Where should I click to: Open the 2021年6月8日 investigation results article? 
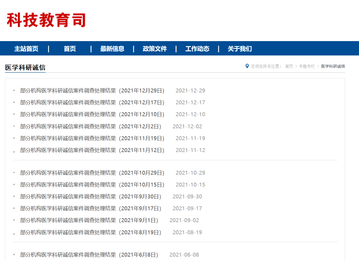pos(89,255)
